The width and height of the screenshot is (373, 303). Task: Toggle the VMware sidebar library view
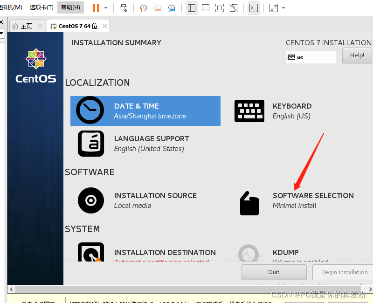pyautogui.click(x=192, y=8)
